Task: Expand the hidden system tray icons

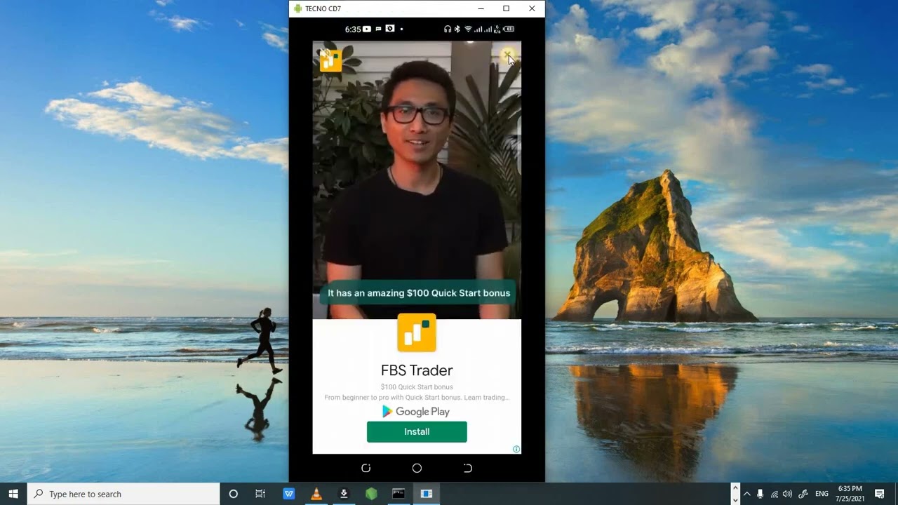Action: 746,494
